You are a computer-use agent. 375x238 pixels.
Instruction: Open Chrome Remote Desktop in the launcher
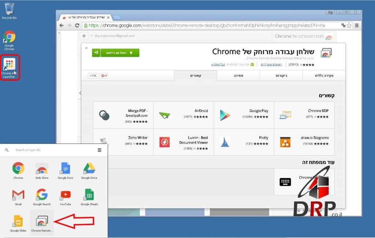coord(41,222)
